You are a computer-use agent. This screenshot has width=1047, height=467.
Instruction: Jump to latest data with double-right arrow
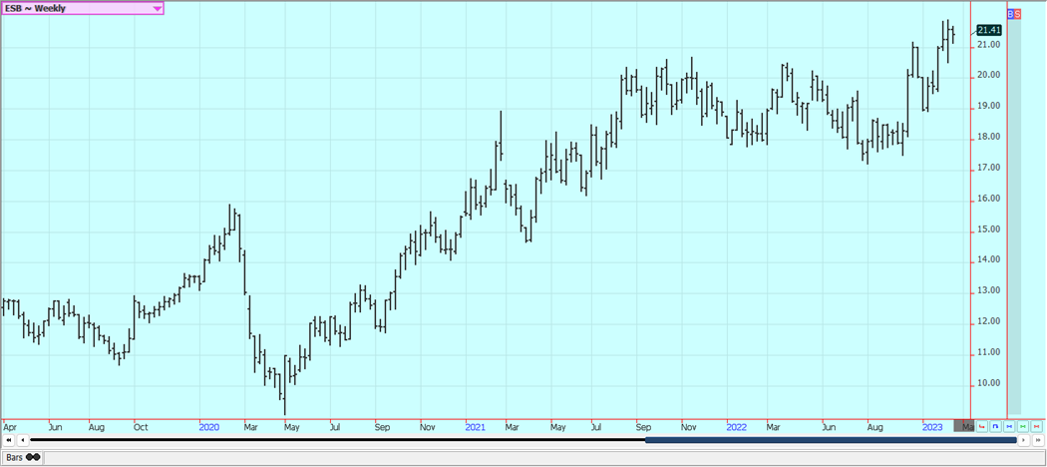1038,440
